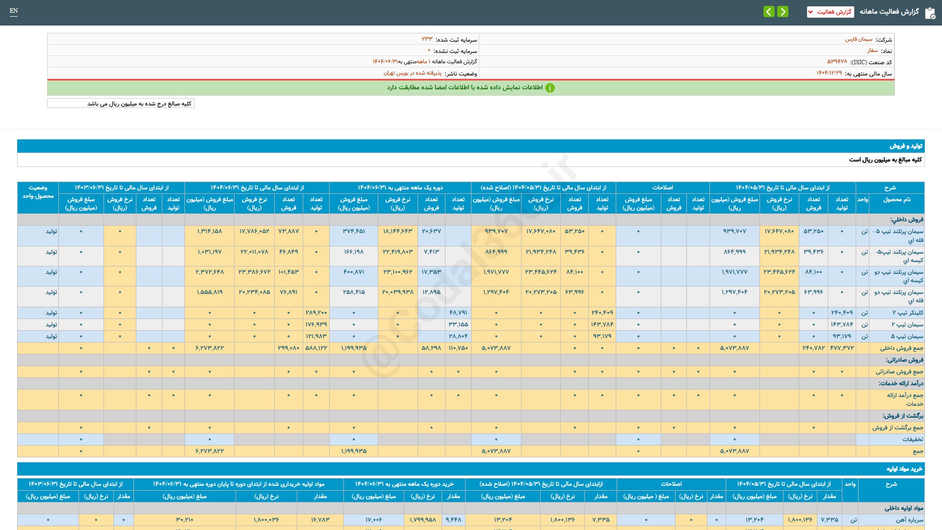Click the green left arrow navigation button
The height and width of the screenshot is (530, 942).
pyautogui.click(x=769, y=11)
